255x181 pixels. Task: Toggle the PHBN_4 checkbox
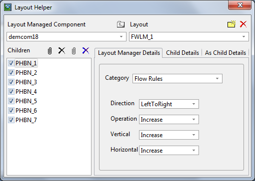pyautogui.click(x=11, y=92)
